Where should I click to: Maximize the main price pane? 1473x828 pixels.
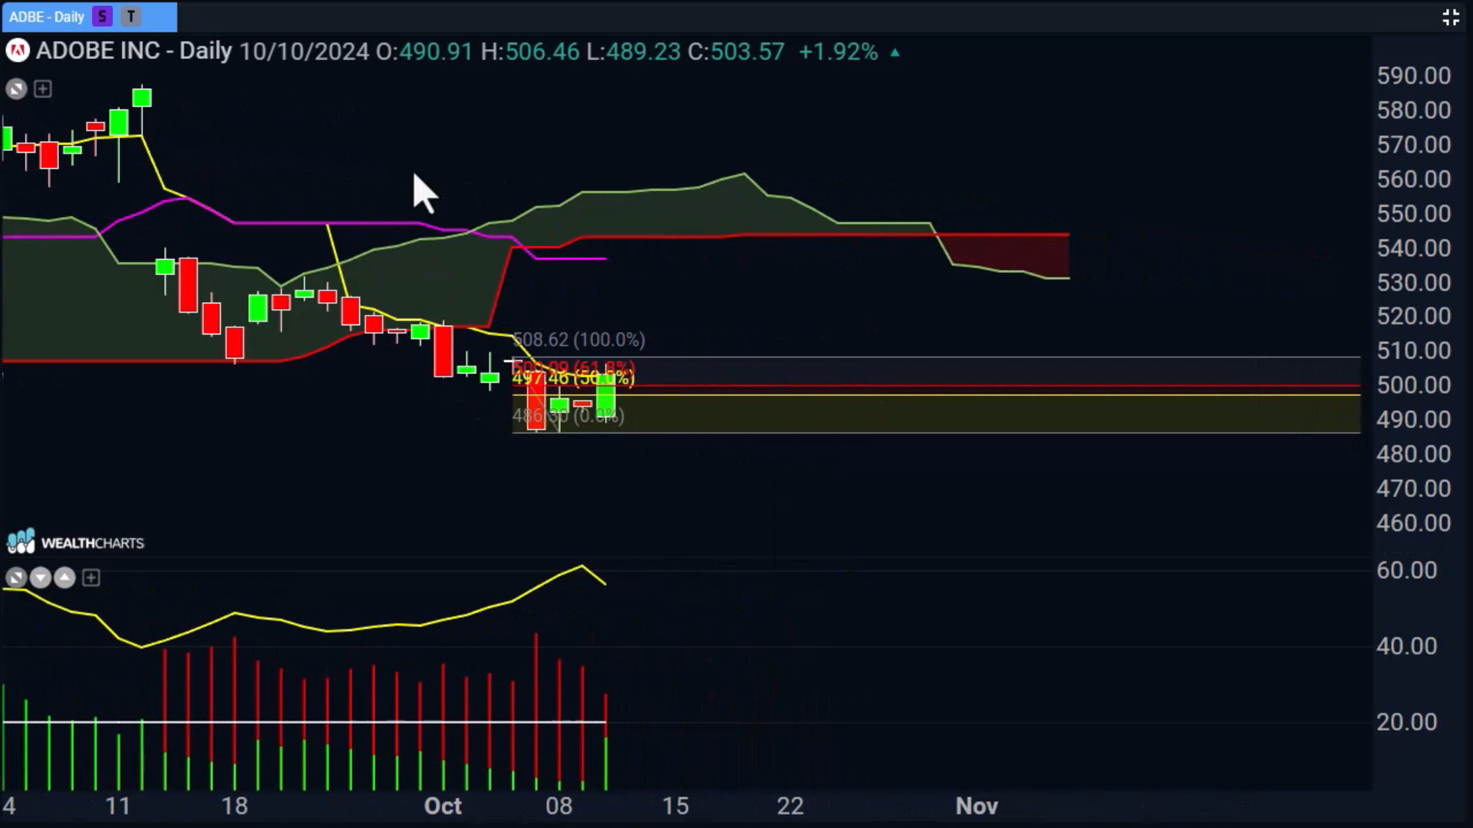click(x=16, y=89)
